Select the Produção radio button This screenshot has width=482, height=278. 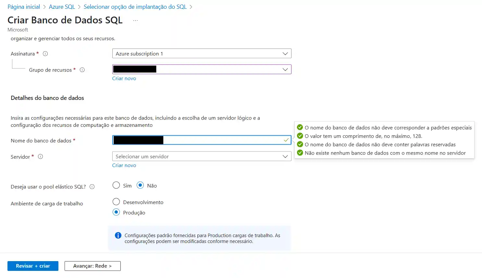point(116,212)
